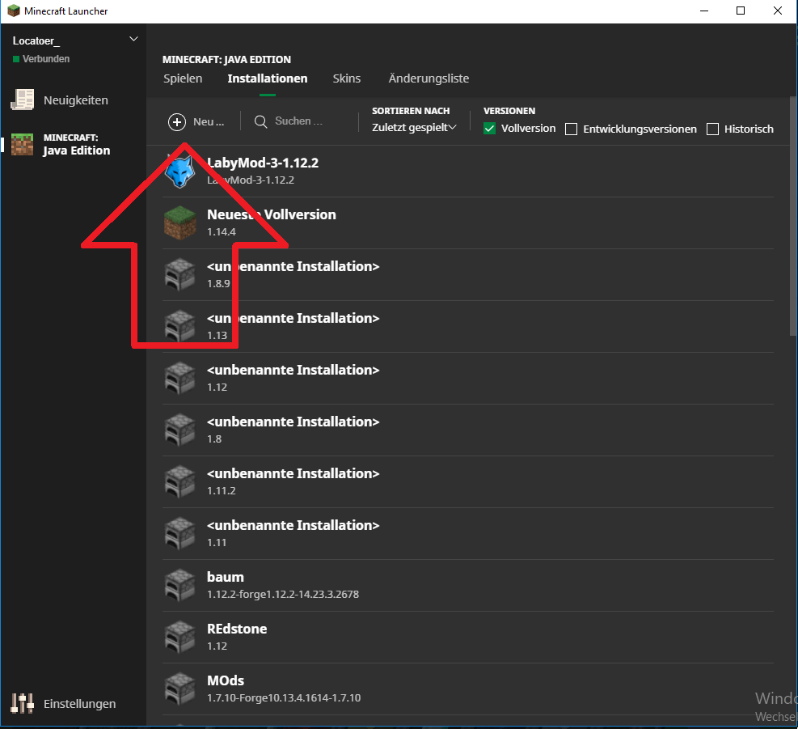Open the Zuletzt gespielt sort dropdown

(x=414, y=127)
